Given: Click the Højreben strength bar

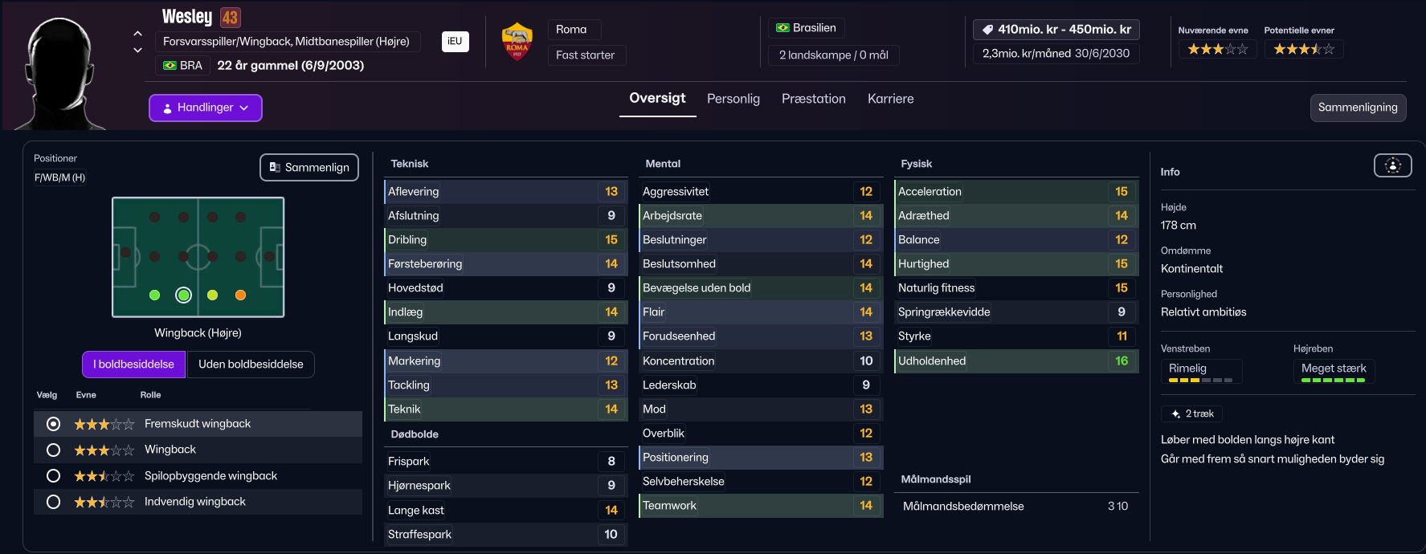Looking at the screenshot, I should click(x=1333, y=380).
